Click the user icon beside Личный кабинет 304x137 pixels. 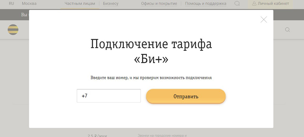(x=254, y=4)
